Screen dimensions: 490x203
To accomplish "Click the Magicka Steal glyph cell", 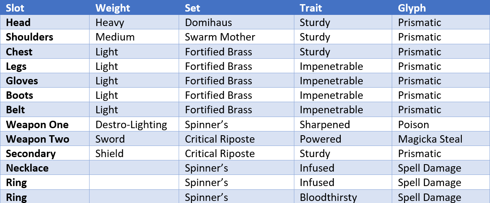I will (x=430, y=139).
